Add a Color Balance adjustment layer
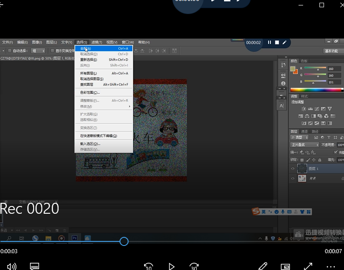344x270 pixels. coord(307,116)
